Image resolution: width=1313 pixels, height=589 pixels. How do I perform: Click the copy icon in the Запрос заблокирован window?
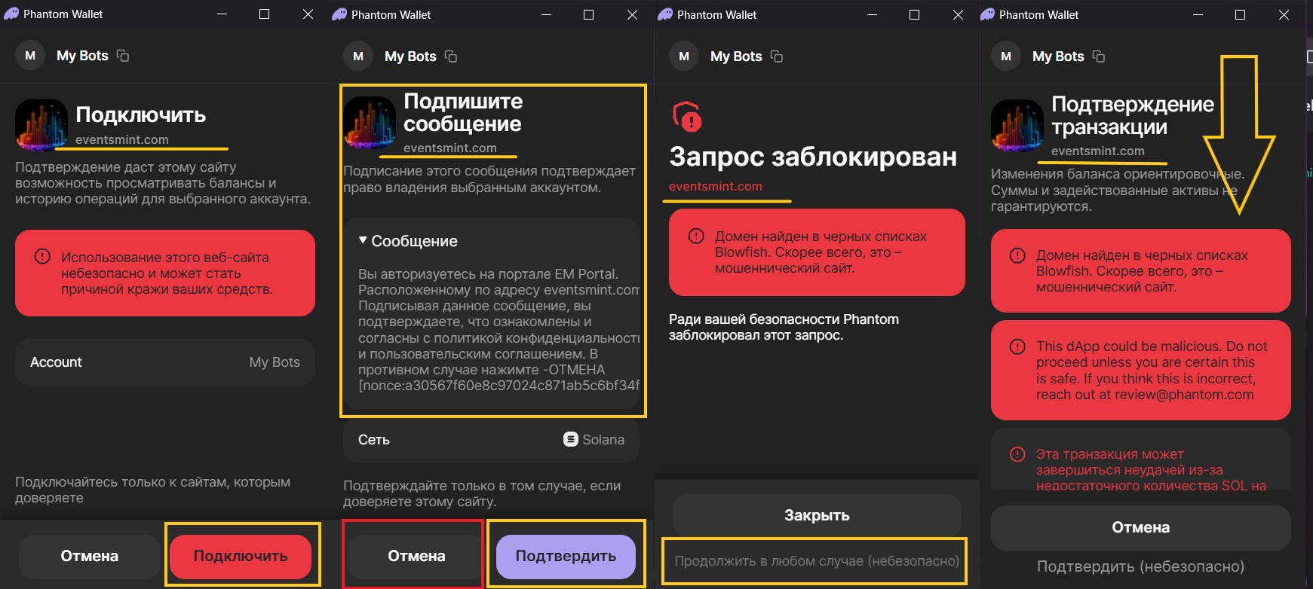[777, 56]
